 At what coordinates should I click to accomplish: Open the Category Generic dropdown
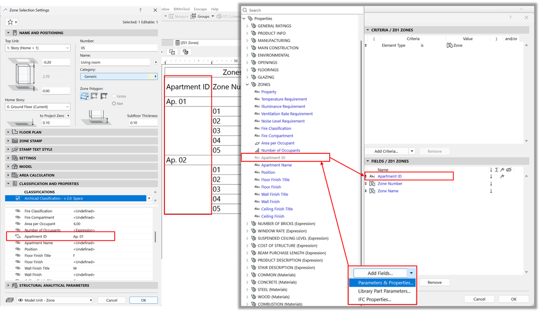click(118, 76)
